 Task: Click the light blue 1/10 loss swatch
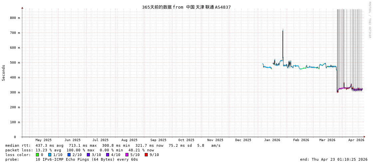(50, 155)
